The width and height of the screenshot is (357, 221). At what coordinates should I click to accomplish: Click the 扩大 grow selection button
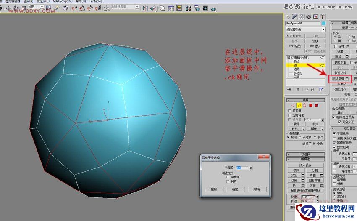[315, 124]
